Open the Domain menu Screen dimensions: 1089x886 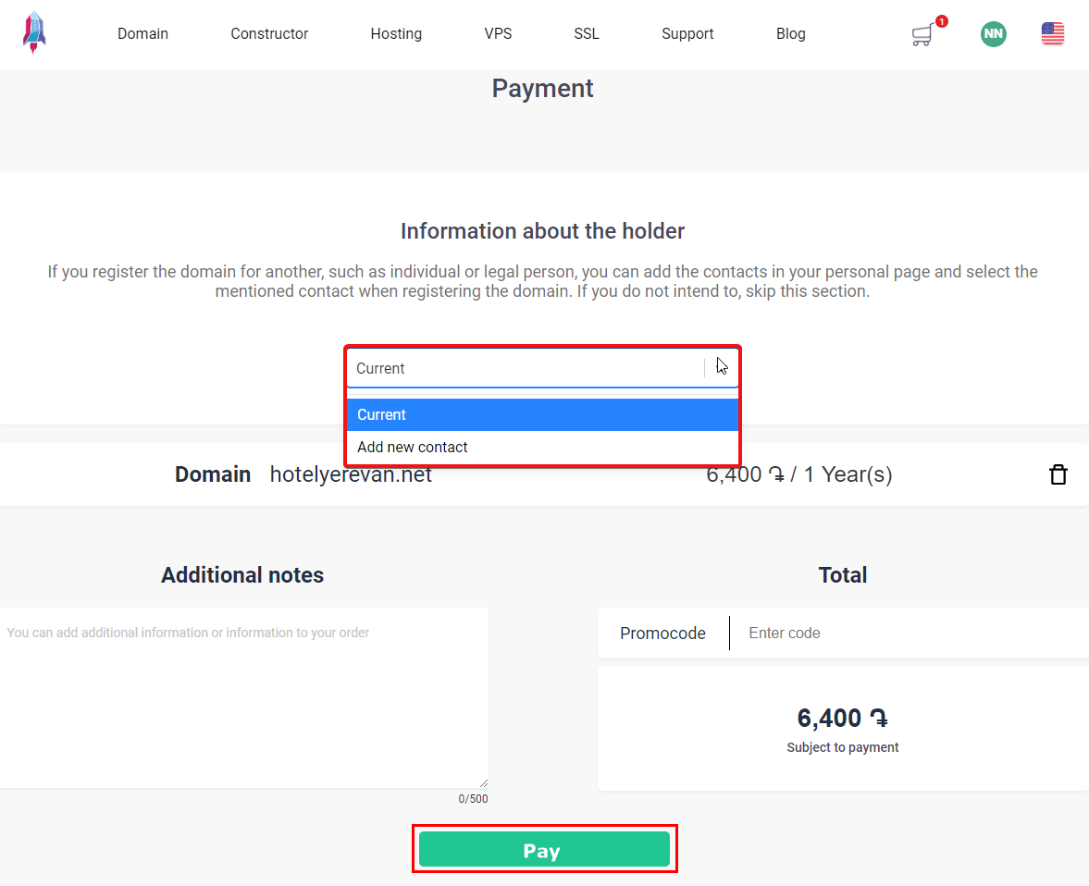pyautogui.click(x=142, y=33)
